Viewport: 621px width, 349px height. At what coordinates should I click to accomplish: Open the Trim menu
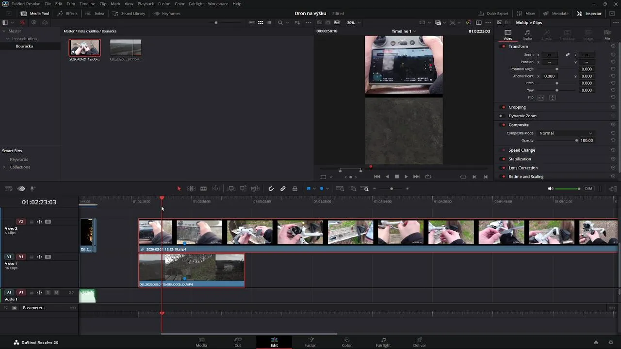tap(71, 4)
